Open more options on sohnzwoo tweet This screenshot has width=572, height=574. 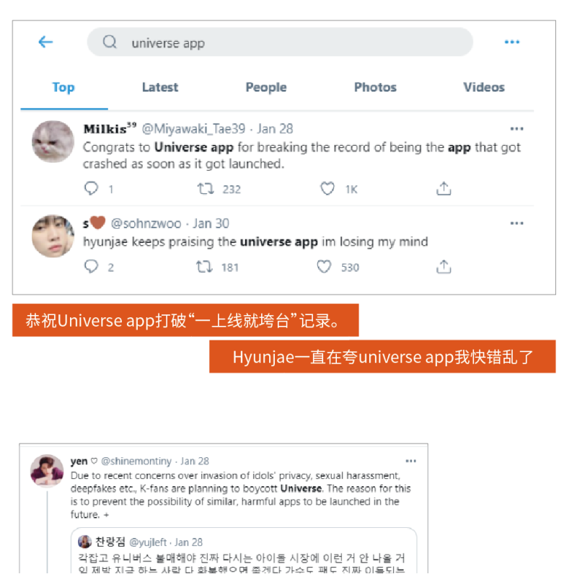point(516,224)
